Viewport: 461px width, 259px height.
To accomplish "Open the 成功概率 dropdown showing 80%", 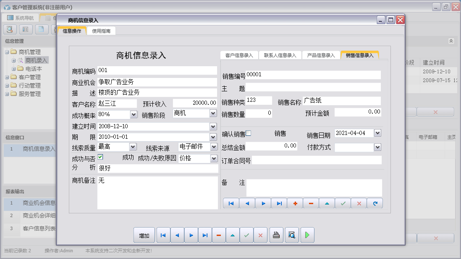I will click(x=134, y=114).
